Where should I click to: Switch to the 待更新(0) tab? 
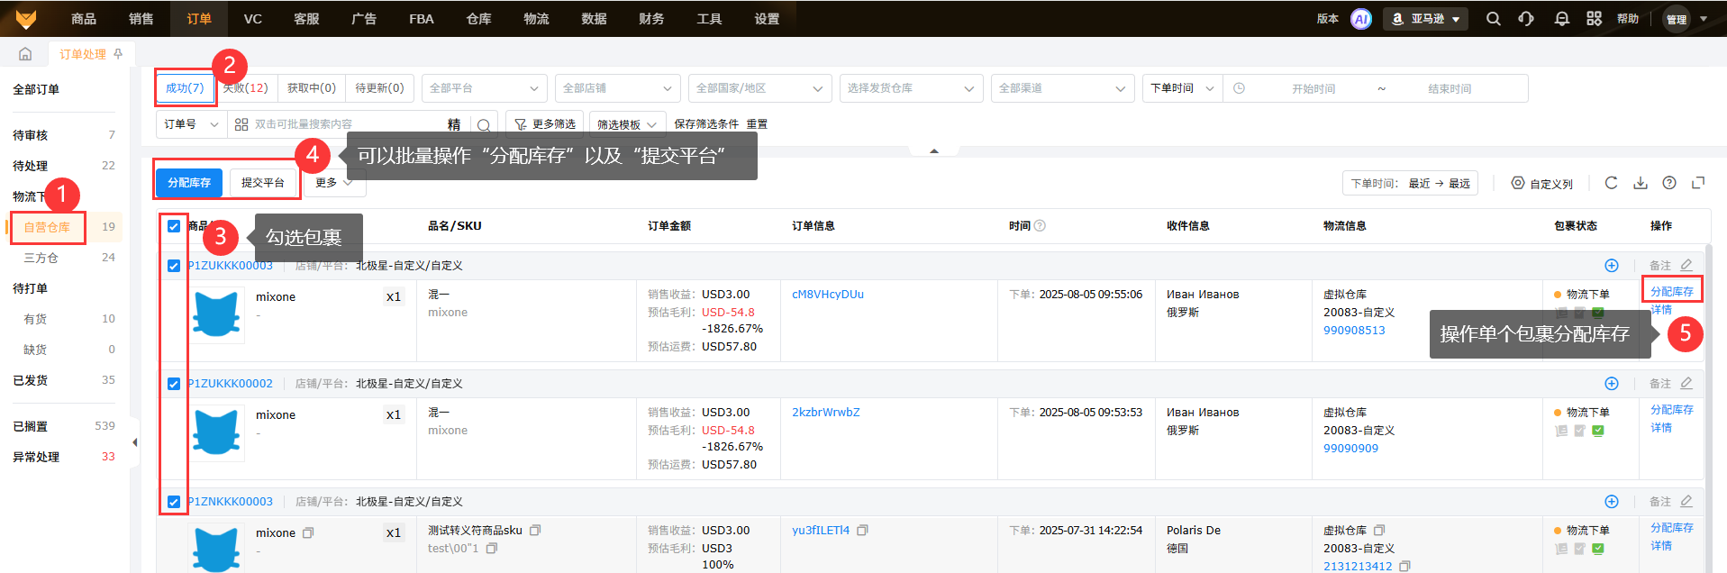pyautogui.click(x=379, y=88)
